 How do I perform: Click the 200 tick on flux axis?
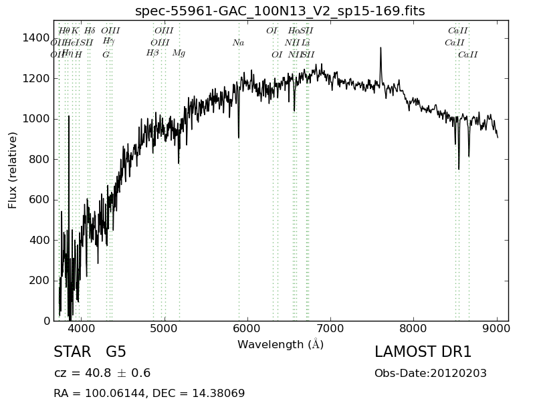click(x=39, y=280)
